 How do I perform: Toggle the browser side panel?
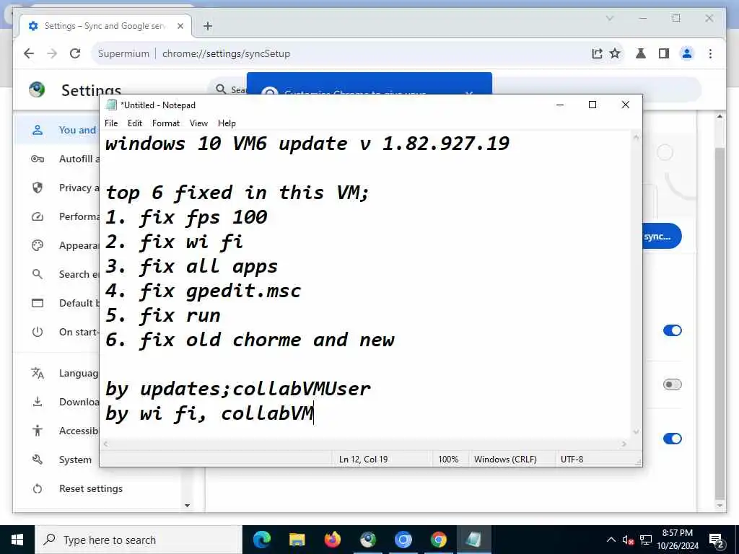[664, 53]
